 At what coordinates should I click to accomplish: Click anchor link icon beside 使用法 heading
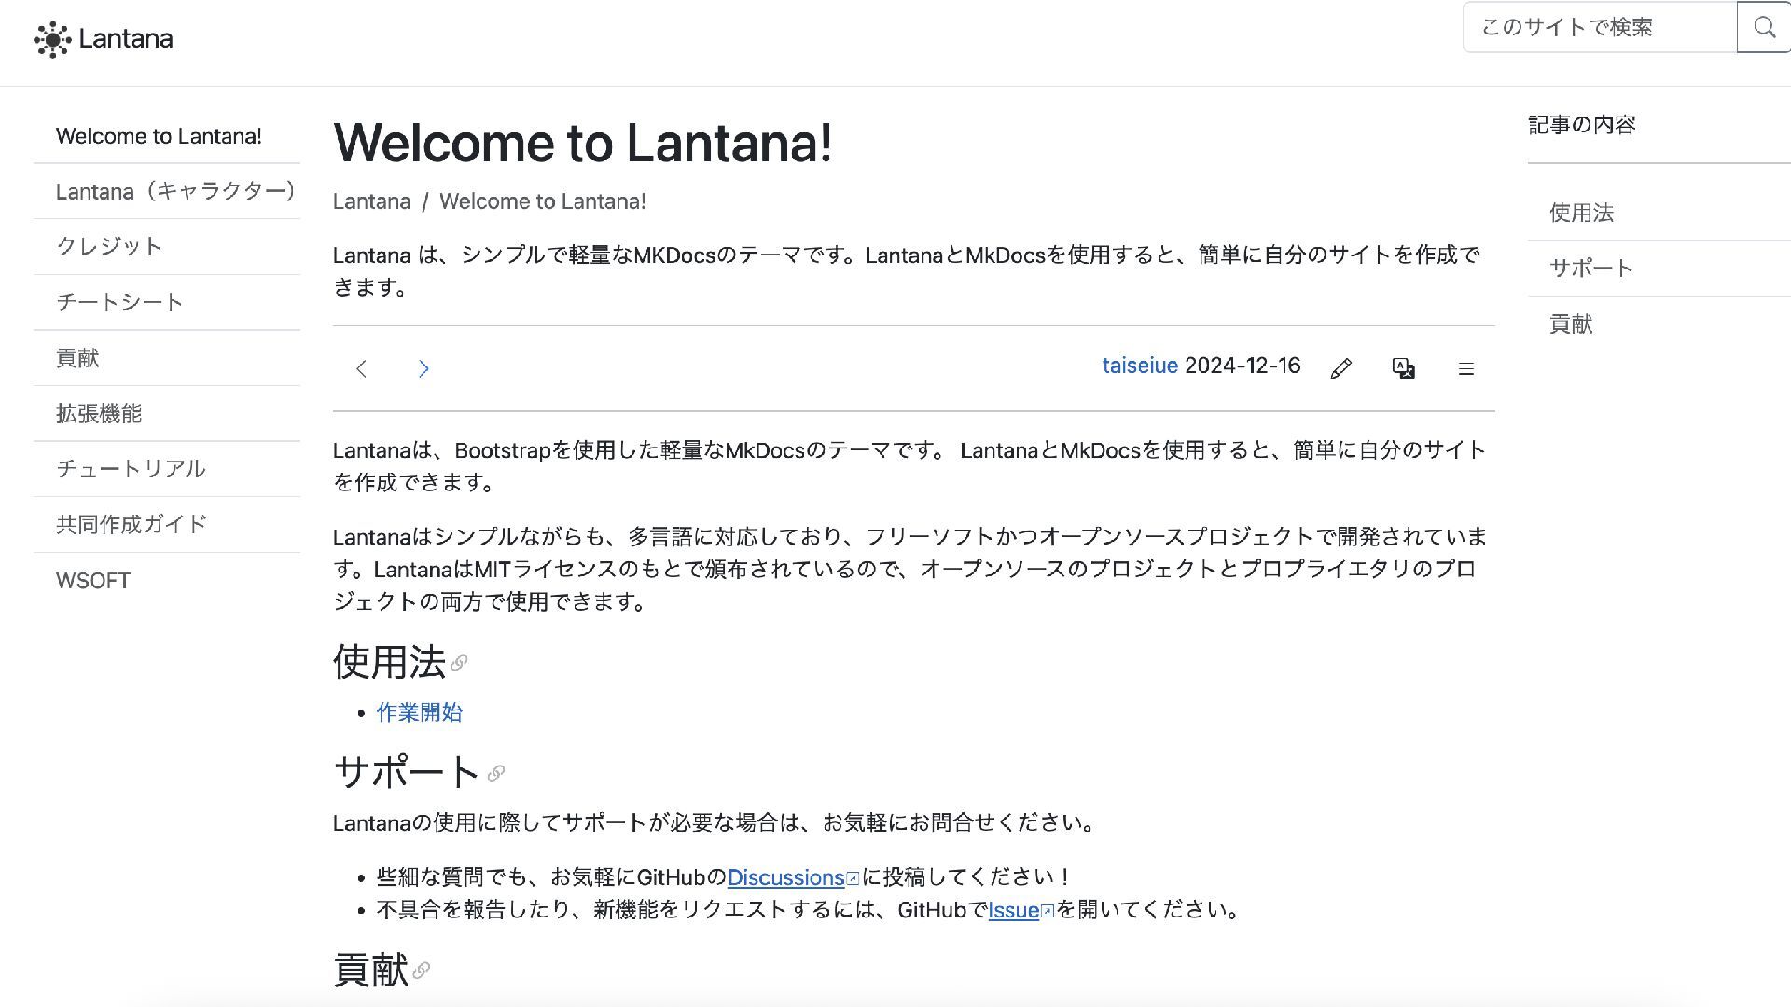[x=459, y=663]
